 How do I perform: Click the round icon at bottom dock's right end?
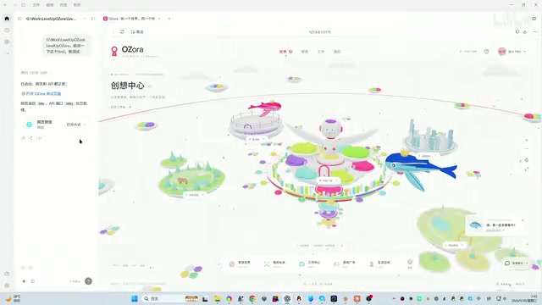coord(410,262)
